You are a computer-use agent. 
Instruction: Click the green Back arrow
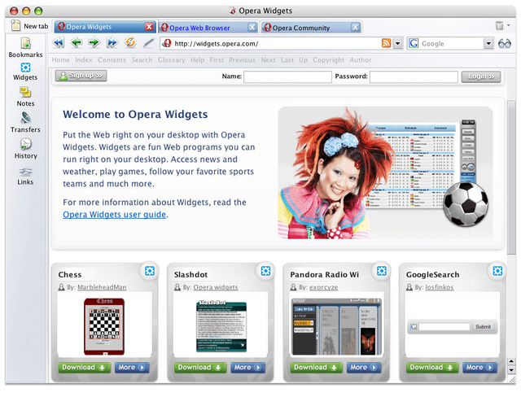pyautogui.click(x=77, y=43)
